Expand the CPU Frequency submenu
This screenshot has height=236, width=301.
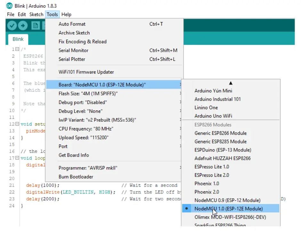tap(114, 129)
